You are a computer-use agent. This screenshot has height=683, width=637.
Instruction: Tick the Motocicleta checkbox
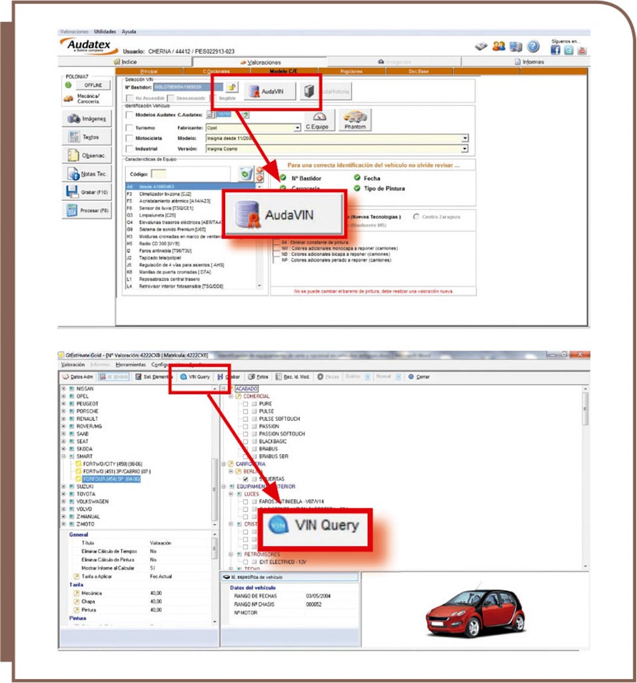click(x=129, y=138)
